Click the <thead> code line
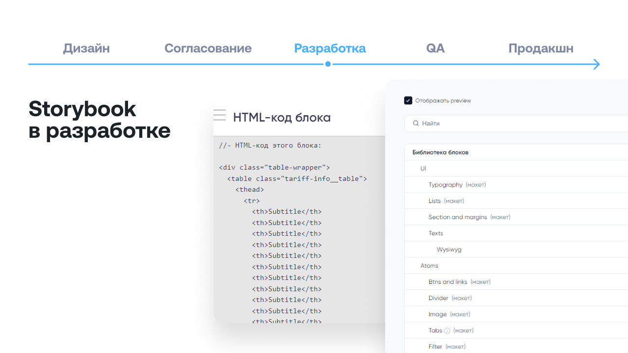The width and height of the screenshot is (628, 353). (x=250, y=190)
